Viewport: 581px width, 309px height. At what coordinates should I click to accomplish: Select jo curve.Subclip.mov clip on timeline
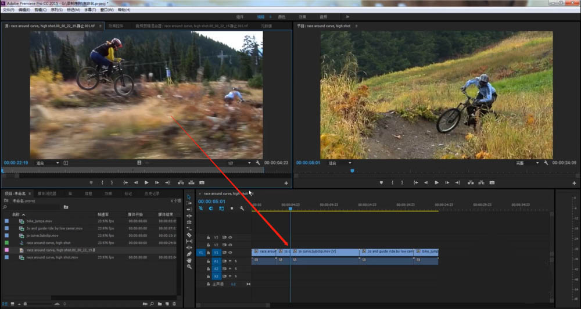click(325, 252)
